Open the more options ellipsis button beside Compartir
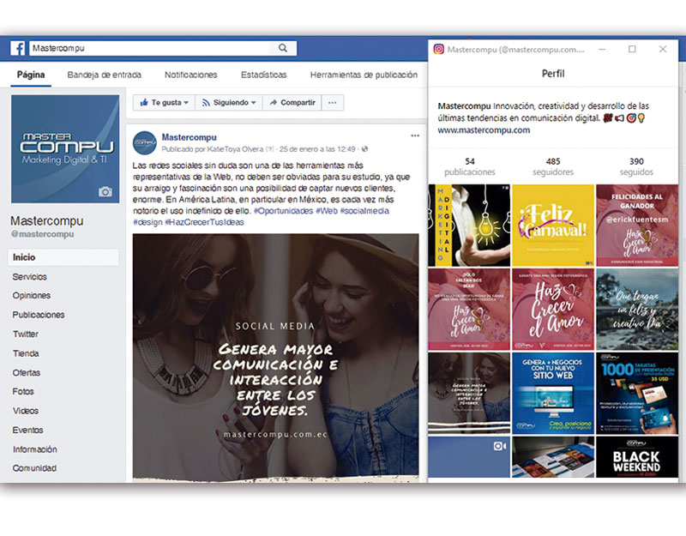Image resolution: width=686 pixels, height=536 pixels. pos(333,103)
